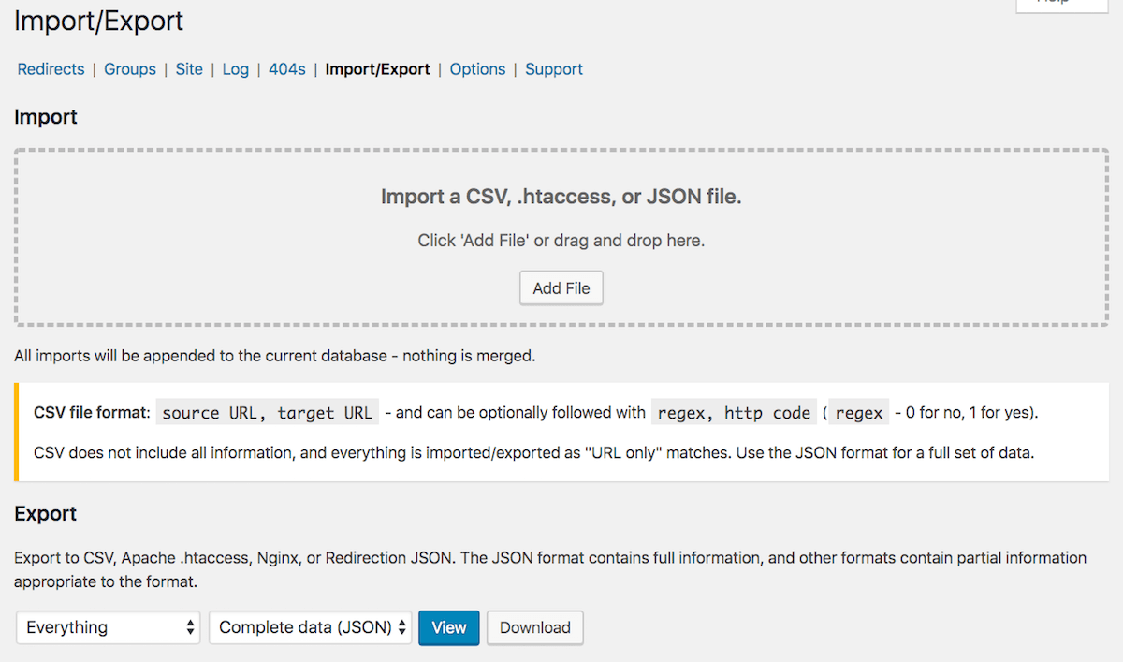This screenshot has height=662, width=1123.
Task: Click the Add File button
Action: [561, 288]
